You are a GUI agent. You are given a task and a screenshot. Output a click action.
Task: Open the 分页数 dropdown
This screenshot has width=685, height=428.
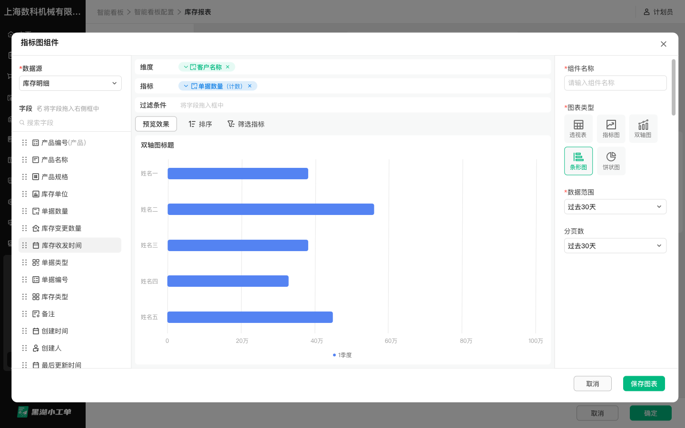pyautogui.click(x=615, y=245)
